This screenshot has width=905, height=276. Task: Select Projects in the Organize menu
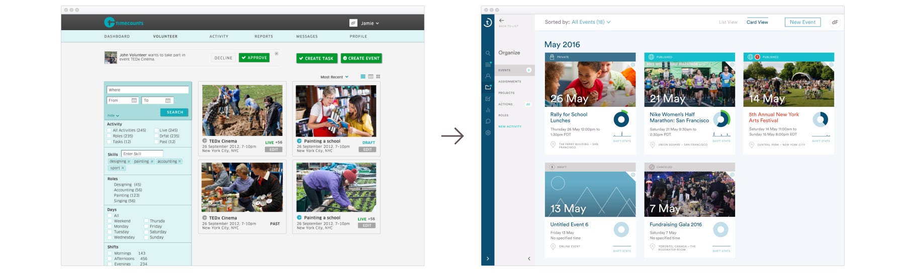(506, 93)
